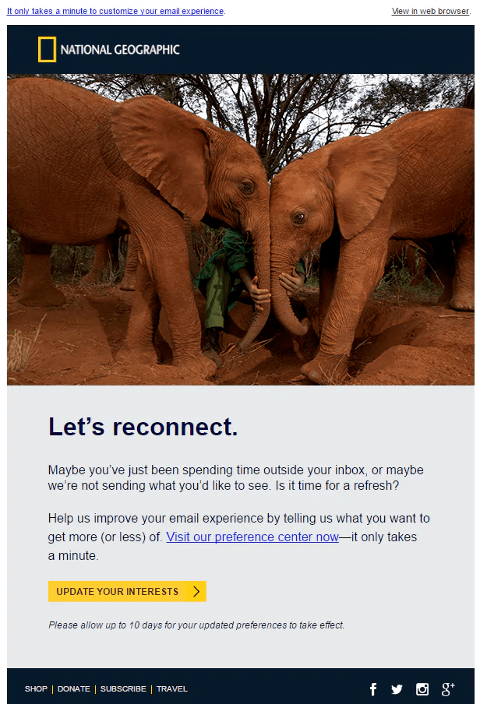This screenshot has width=480, height=704.
Task: Click the Let's reconnect headline
Action: (143, 427)
